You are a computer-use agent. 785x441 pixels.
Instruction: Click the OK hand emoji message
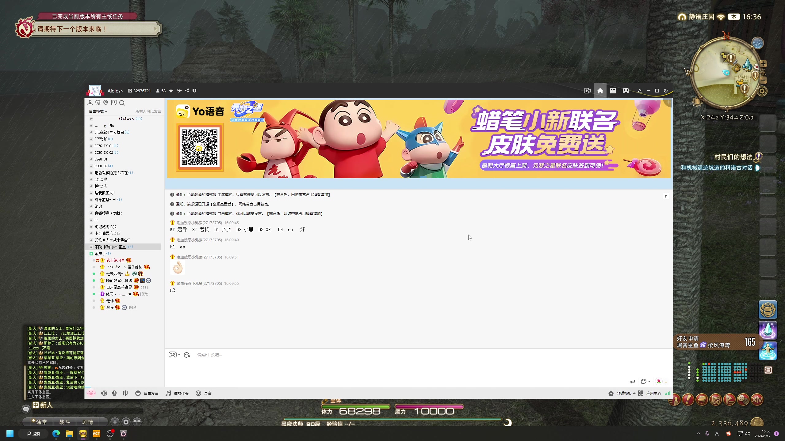click(x=178, y=268)
